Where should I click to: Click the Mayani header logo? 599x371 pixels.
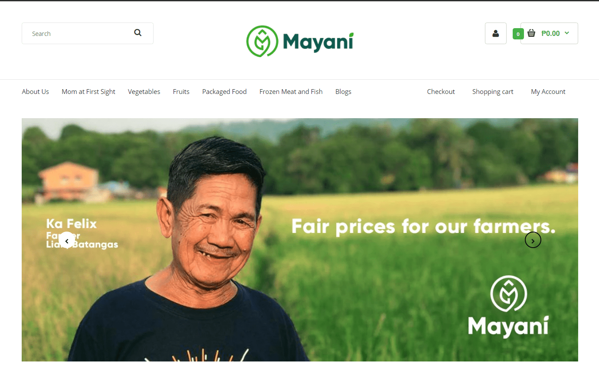(300, 41)
